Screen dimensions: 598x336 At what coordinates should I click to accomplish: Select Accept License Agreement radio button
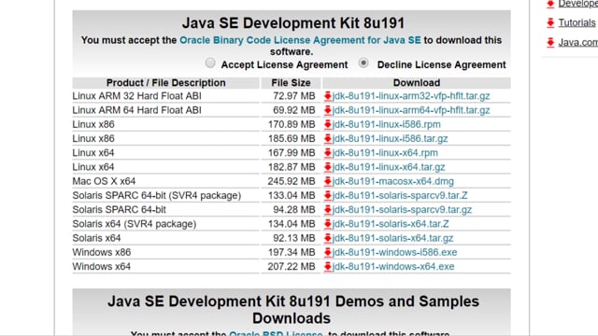pyautogui.click(x=210, y=63)
